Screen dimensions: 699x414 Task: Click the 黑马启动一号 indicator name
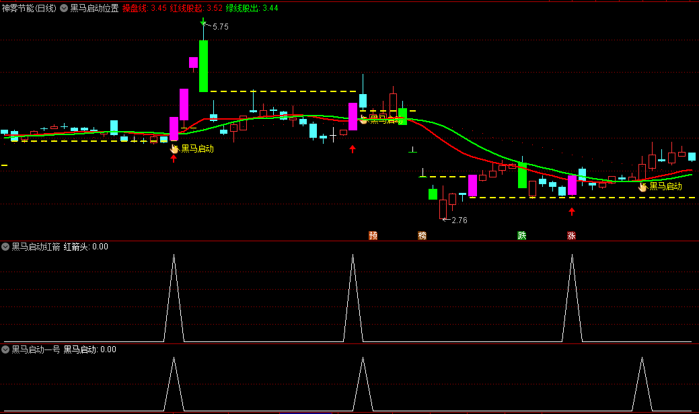[36, 349]
